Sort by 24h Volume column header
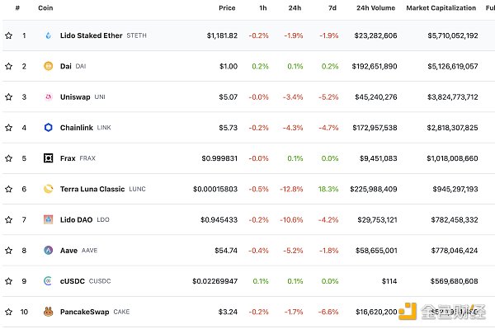The height and width of the screenshot is (329, 495). pos(375,8)
